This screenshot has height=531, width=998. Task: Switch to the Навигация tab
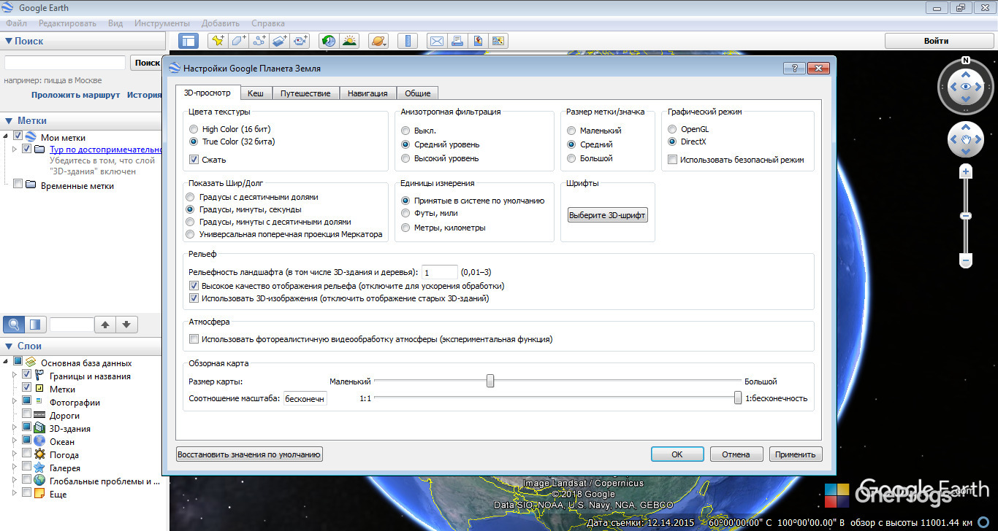point(368,93)
